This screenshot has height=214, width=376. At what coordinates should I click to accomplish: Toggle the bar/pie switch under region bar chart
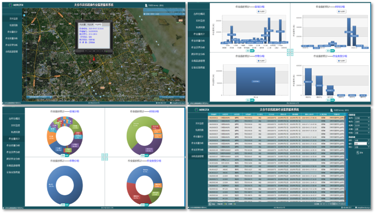coord(250,51)
